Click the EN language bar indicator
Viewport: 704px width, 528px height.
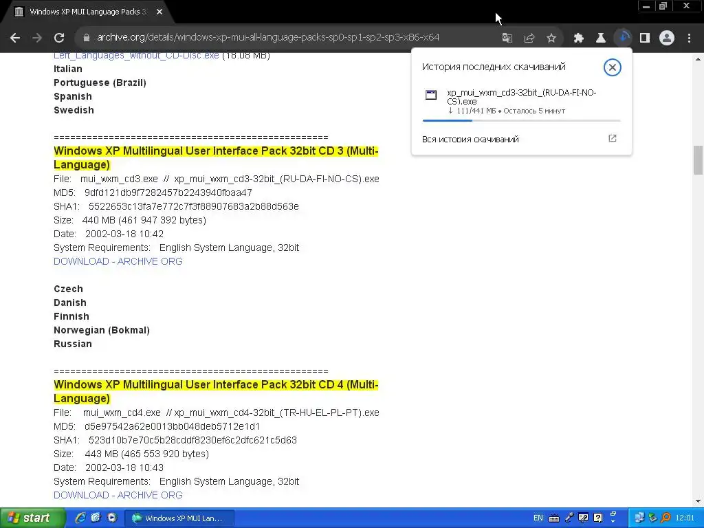pos(538,518)
